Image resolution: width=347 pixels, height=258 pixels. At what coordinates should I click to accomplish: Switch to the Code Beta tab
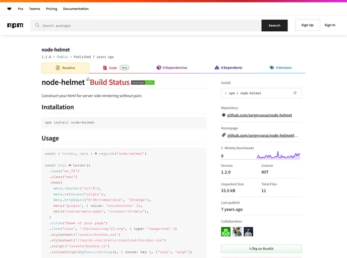pos(116,68)
